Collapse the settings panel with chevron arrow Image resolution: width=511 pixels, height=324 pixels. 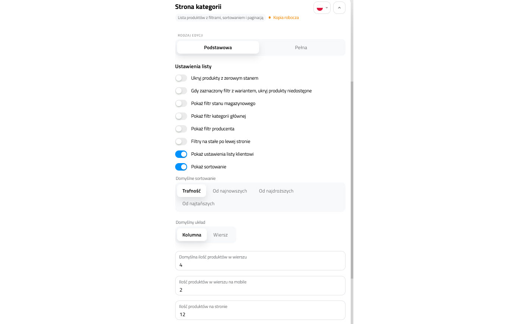(339, 7)
